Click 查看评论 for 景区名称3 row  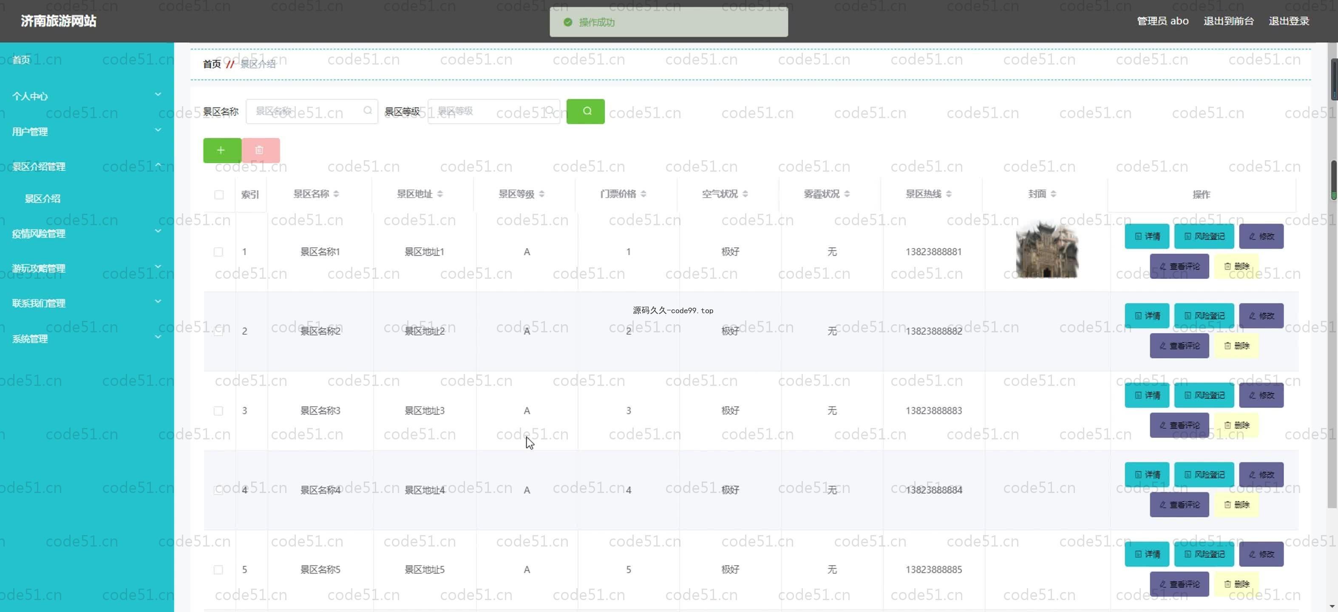pyautogui.click(x=1179, y=425)
